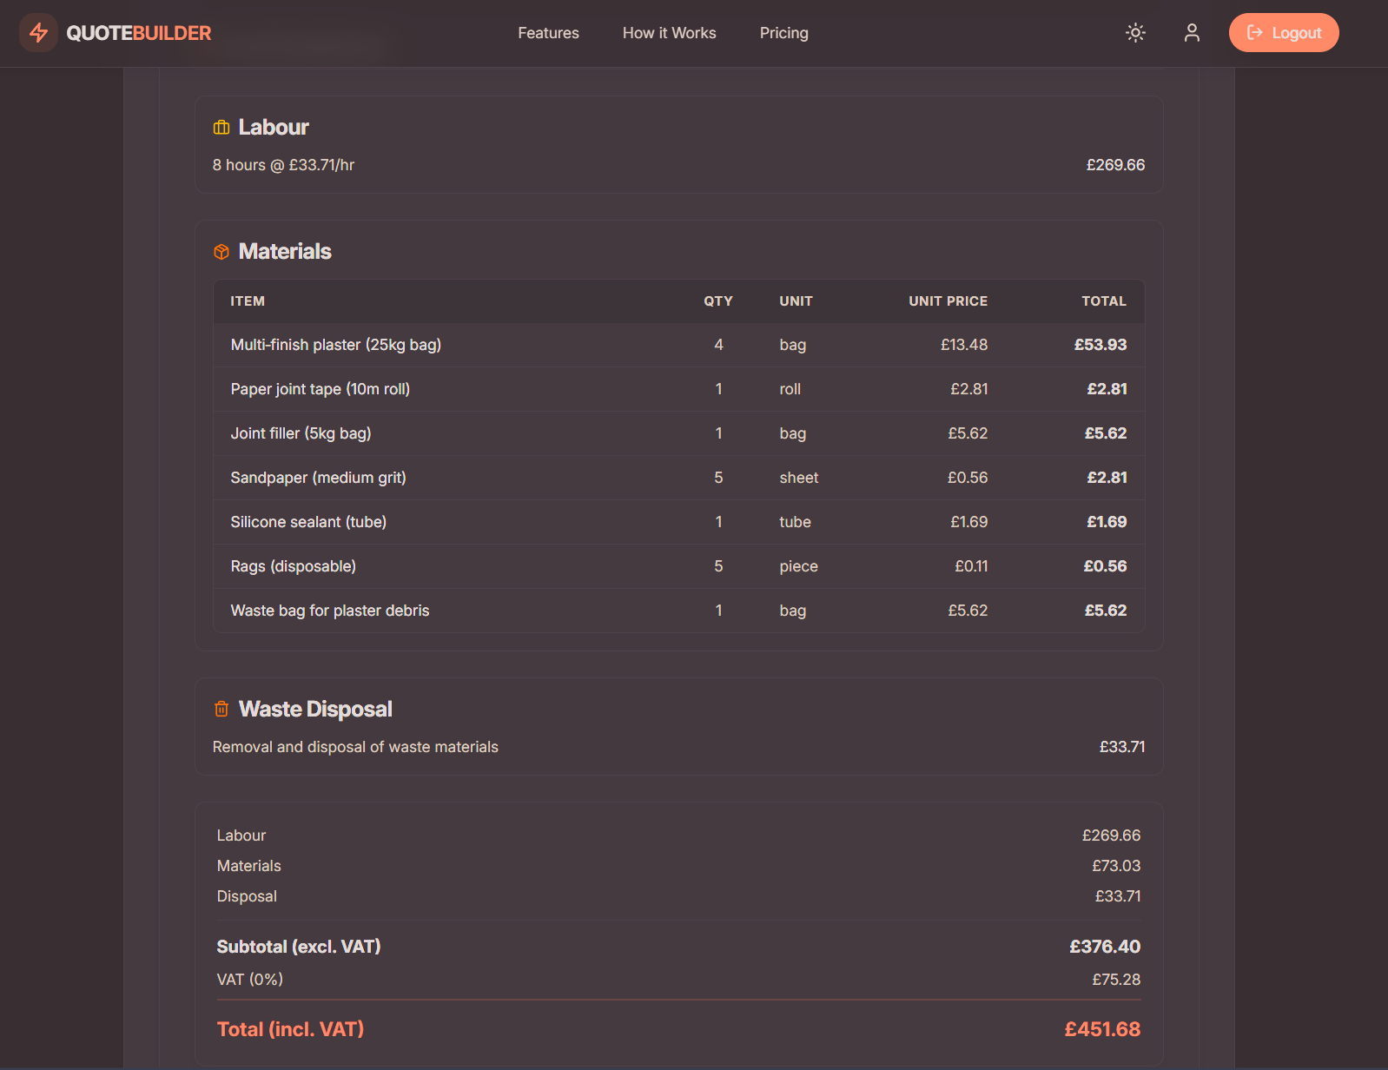Click the QUOTEBUILDER brand text
Screen dimensions: 1388x1070
(x=139, y=33)
